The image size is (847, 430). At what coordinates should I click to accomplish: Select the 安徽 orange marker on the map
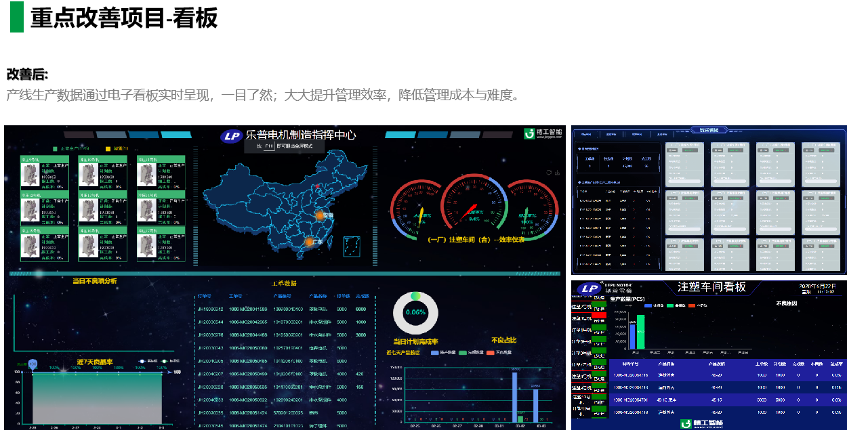(320, 216)
